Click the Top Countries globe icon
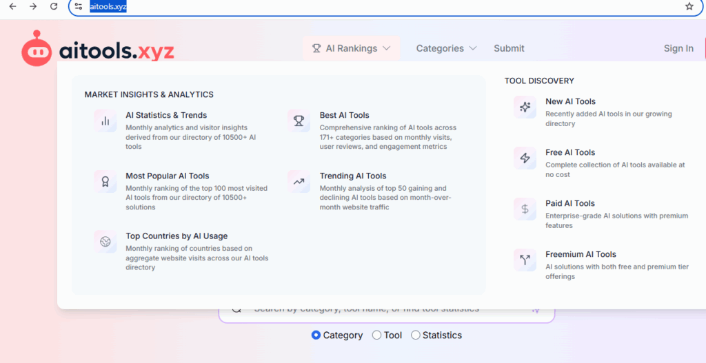This screenshot has height=363, width=706. (x=105, y=242)
